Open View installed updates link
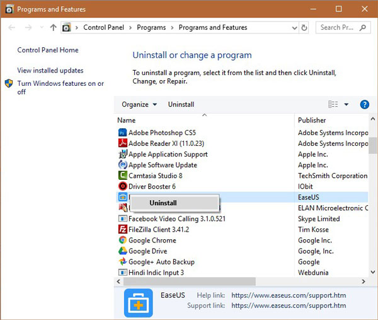Screen dimensions: 378x320 click(50, 70)
